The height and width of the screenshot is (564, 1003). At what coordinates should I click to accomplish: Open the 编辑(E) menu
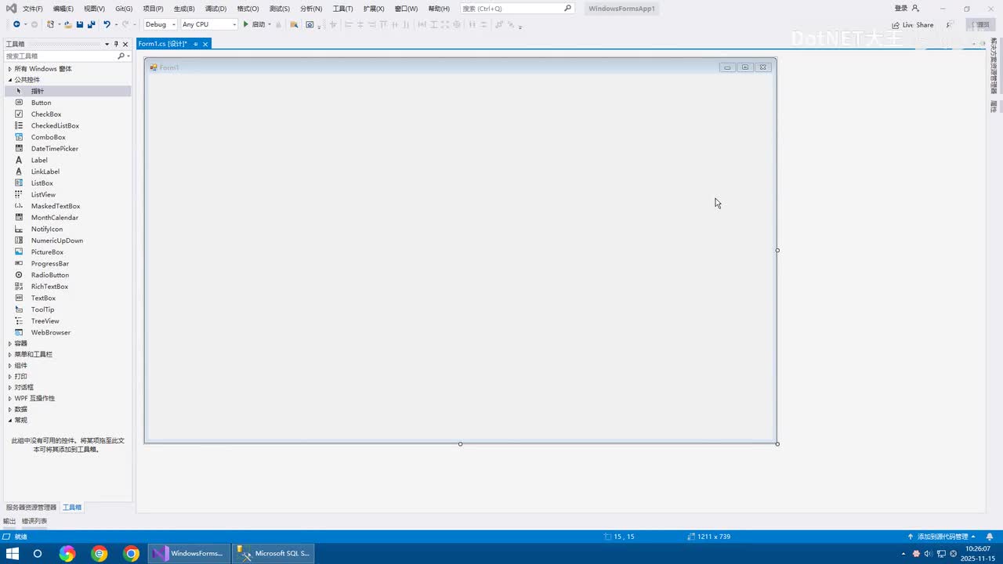click(63, 9)
